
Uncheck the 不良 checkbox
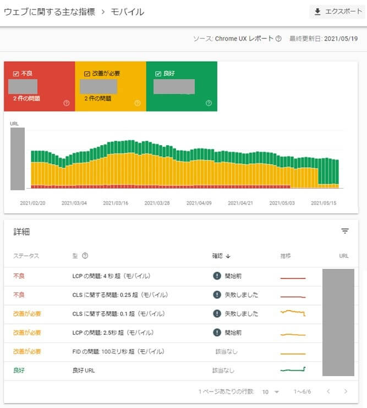(x=16, y=73)
